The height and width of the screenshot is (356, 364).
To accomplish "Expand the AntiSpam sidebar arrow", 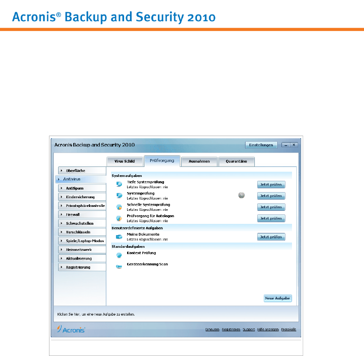I will pyautogui.click(x=62, y=188).
